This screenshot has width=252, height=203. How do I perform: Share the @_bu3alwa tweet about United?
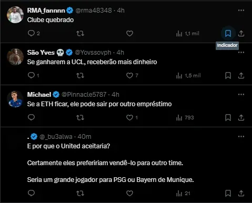pos(241,193)
